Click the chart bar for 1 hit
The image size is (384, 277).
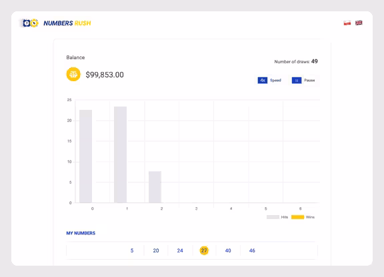click(x=120, y=154)
